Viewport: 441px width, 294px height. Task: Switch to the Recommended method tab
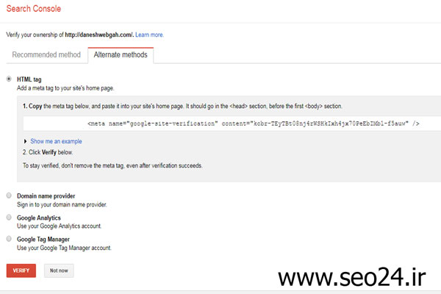[x=46, y=55]
